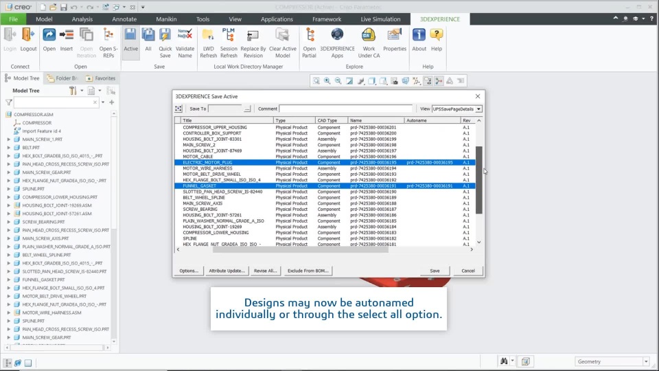Expand the HOUSING_BOLT_JOINT-19269.ASM node

pyautogui.click(x=8, y=205)
